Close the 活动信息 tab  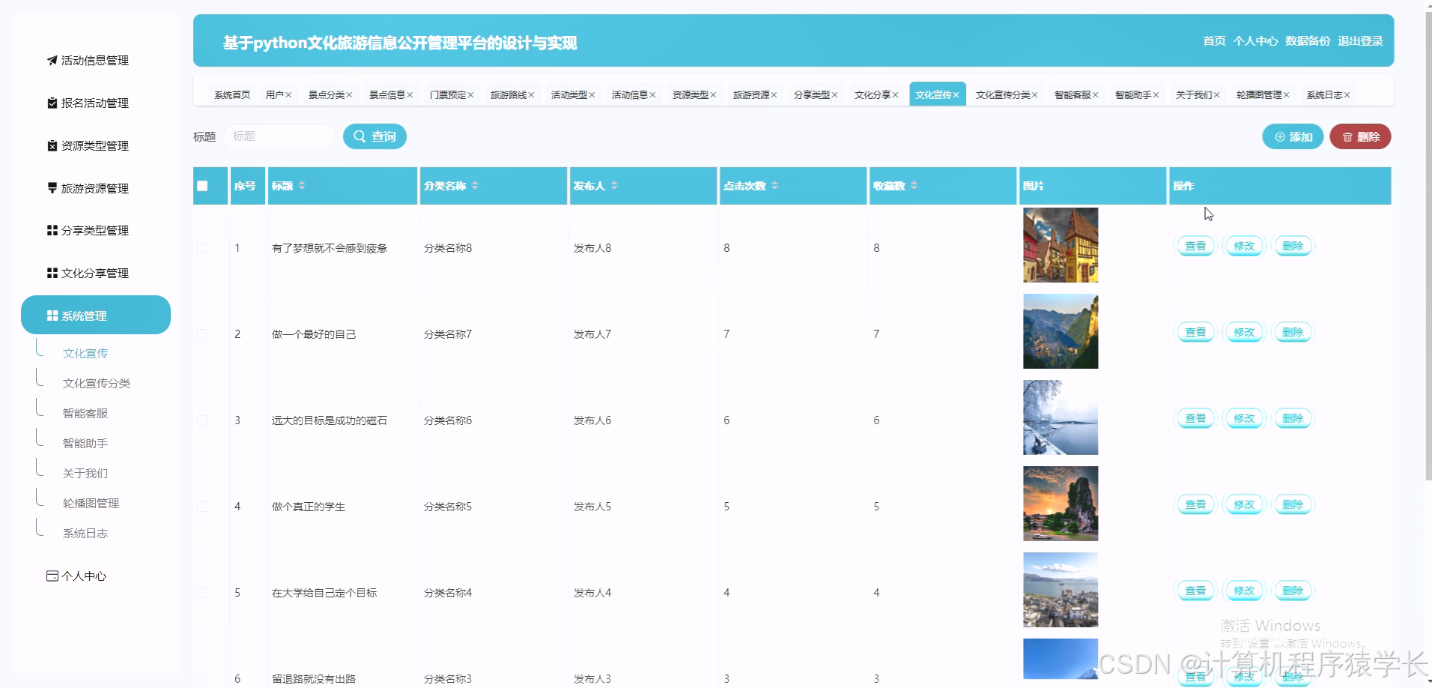[x=652, y=95]
